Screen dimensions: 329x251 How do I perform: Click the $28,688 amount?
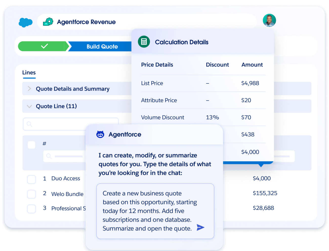pos(263,208)
